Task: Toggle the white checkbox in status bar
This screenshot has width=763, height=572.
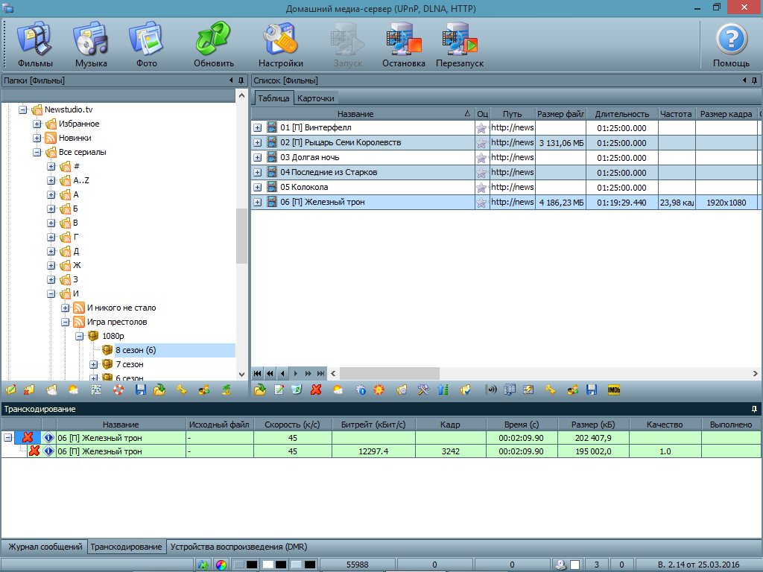Action: (x=574, y=565)
